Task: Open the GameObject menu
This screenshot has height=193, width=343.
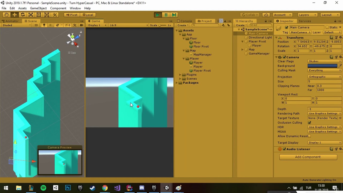Action: coord(38,8)
